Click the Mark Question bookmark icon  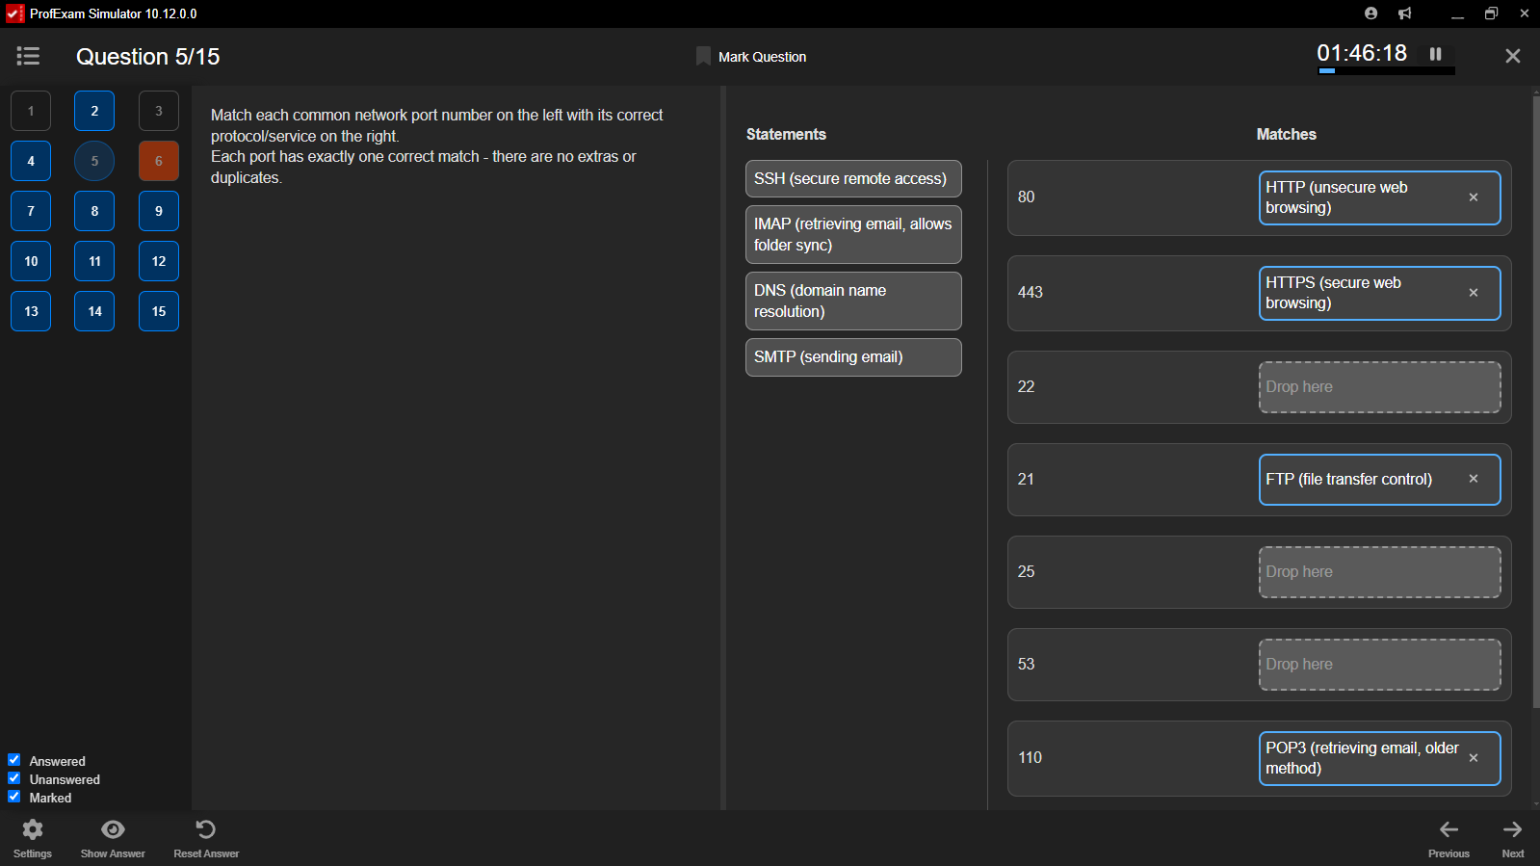coord(703,57)
